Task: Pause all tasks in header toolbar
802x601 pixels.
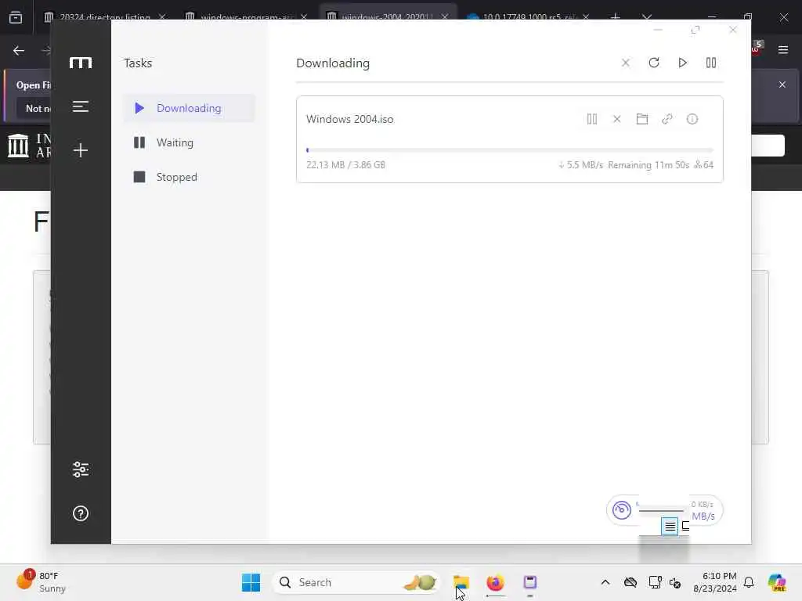Action: [x=711, y=63]
